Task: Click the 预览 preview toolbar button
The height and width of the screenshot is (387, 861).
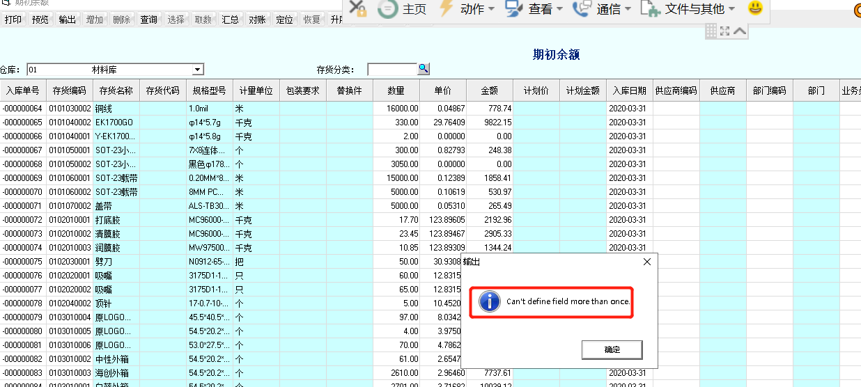Action: (x=40, y=19)
